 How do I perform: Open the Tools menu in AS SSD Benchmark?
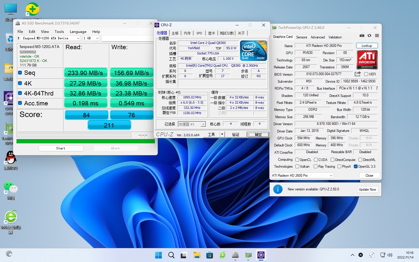pyautogui.click(x=59, y=31)
